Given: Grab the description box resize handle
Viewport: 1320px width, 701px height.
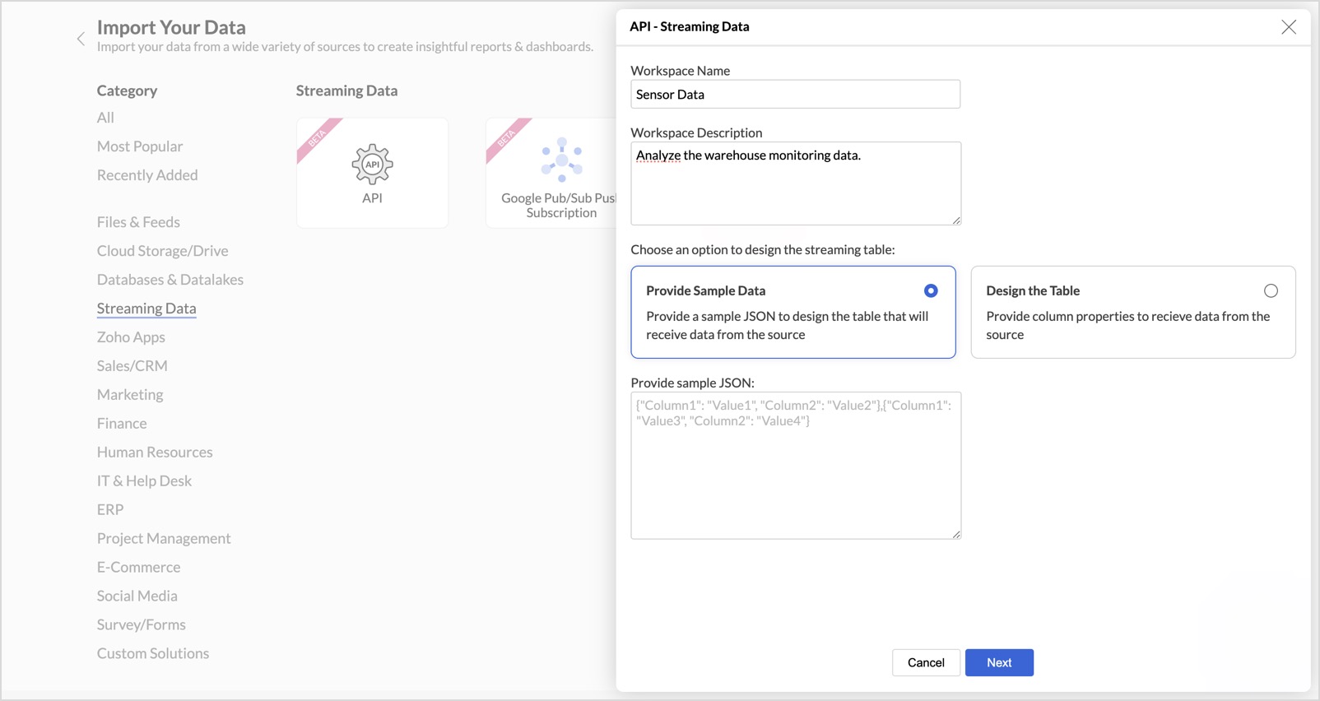Looking at the screenshot, I should click(x=956, y=221).
